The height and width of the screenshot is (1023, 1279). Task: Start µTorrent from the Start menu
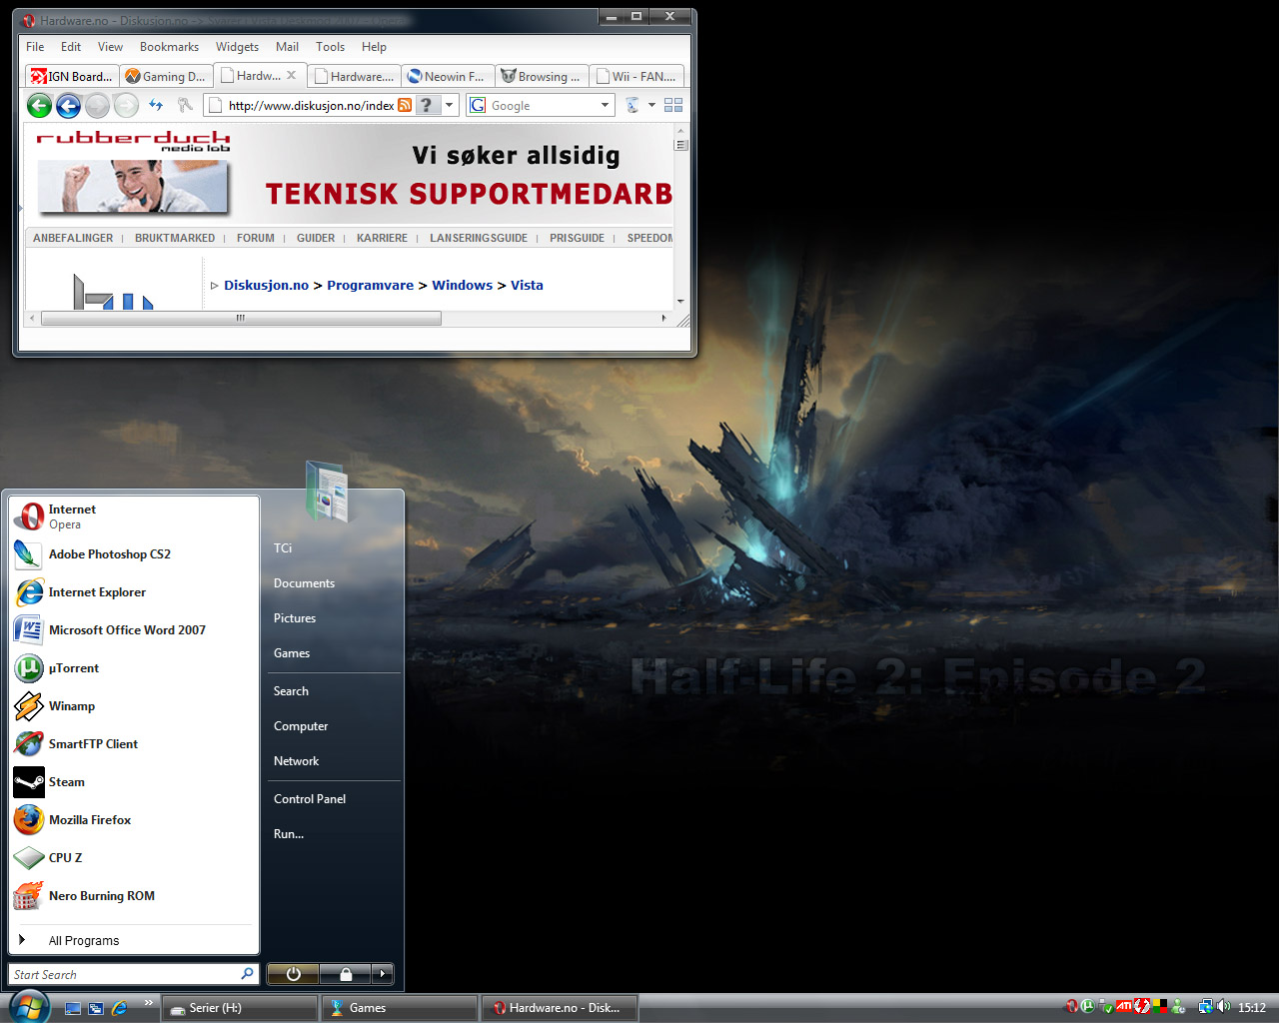134,668
